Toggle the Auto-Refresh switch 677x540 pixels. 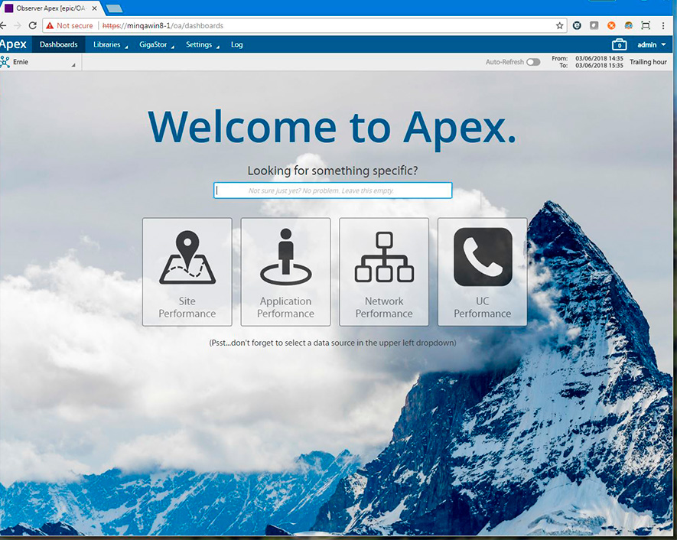coord(533,62)
